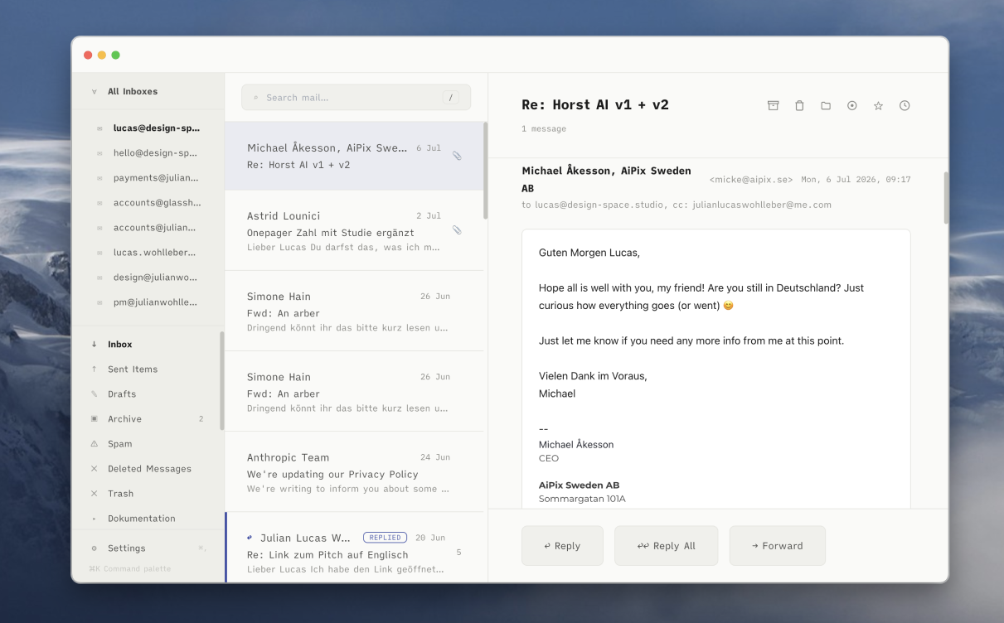Open Settings in the sidebar

pos(148,548)
